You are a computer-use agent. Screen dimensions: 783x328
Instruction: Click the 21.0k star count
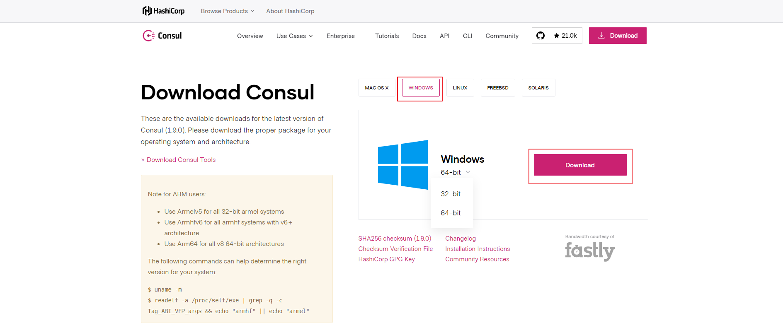565,36
